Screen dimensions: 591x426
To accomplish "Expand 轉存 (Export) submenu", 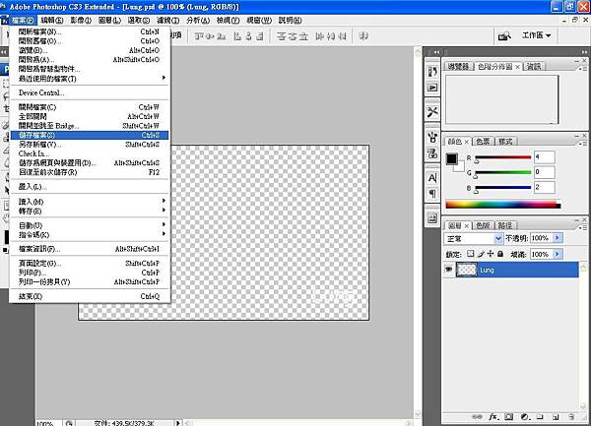I will coord(90,211).
